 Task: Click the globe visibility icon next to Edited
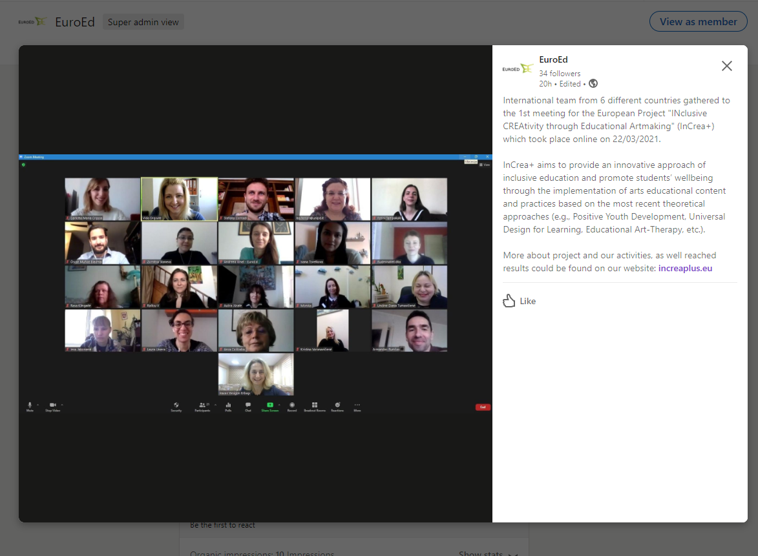(x=593, y=83)
